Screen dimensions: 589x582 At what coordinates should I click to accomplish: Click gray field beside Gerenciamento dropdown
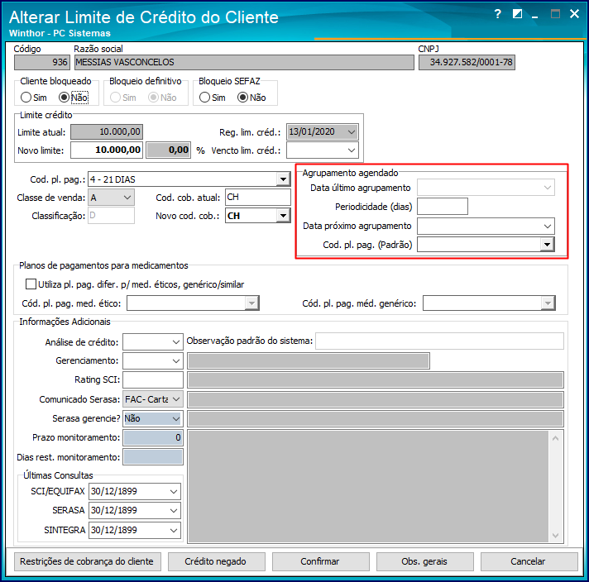[309, 360]
